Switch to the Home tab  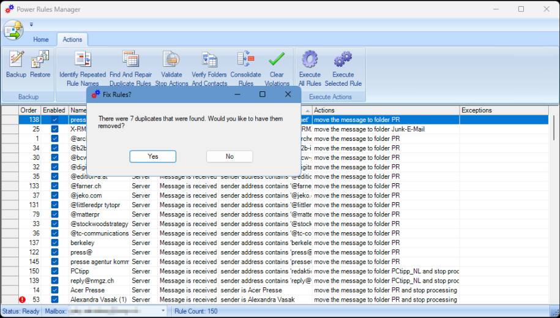point(41,39)
